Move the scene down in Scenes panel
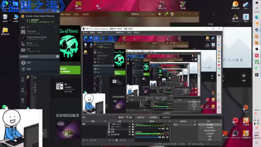The width and height of the screenshot is (261, 147). point(95,140)
